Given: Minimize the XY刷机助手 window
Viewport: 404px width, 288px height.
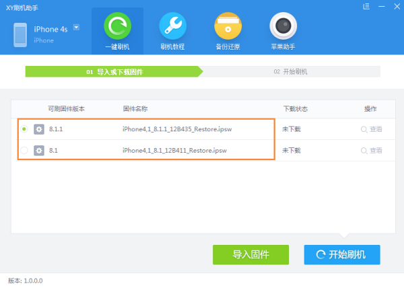Looking at the screenshot, I should tap(382, 7).
